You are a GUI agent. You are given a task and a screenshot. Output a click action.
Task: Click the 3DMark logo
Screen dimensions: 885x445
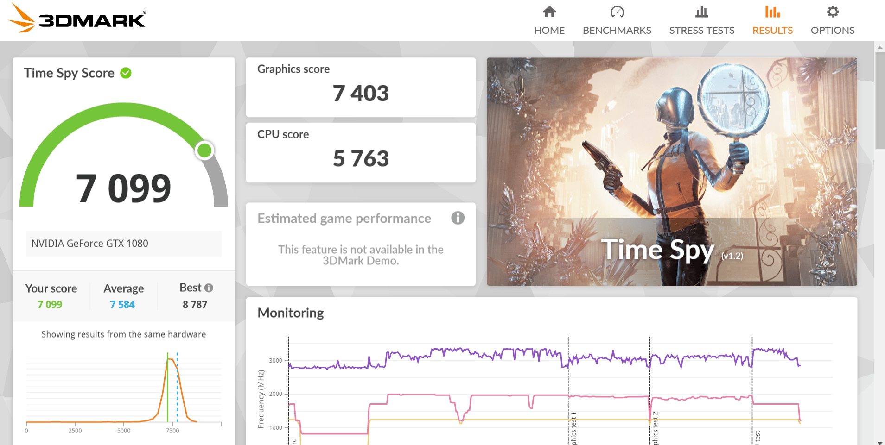tap(77, 19)
